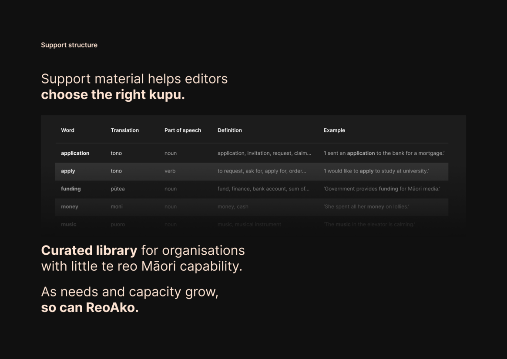The image size is (507, 359).
Task: Click the 'study at university' example sentence
Action: 376,171
